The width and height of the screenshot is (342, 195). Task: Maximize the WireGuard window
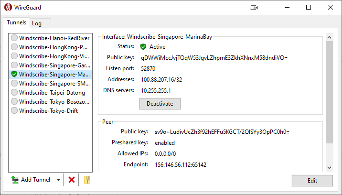(x=309, y=8)
